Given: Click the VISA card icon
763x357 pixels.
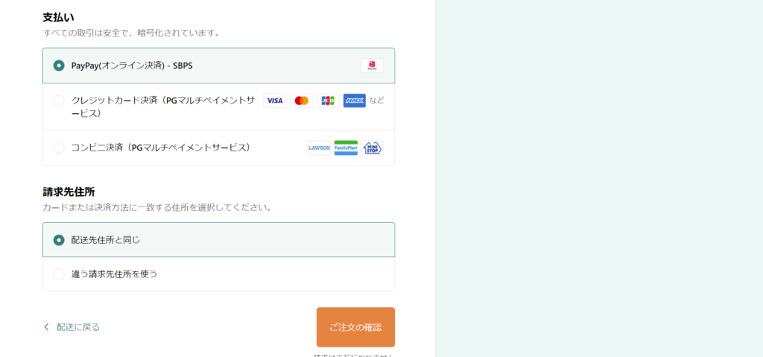Looking at the screenshot, I should [x=275, y=101].
